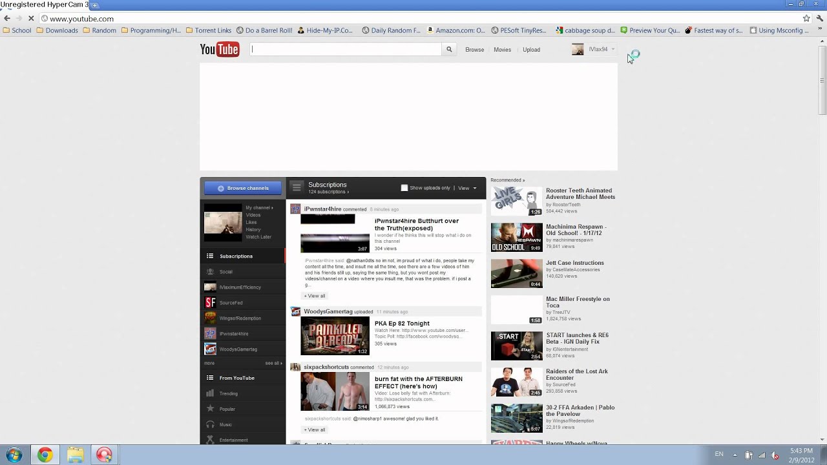This screenshot has width=827, height=465.
Task: Click the Trending bar chart icon
Action: click(x=210, y=393)
